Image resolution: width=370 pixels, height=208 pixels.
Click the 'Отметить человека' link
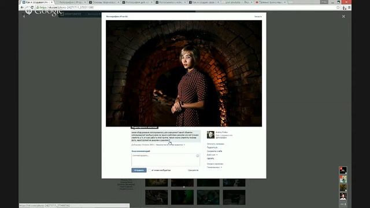coord(216,144)
